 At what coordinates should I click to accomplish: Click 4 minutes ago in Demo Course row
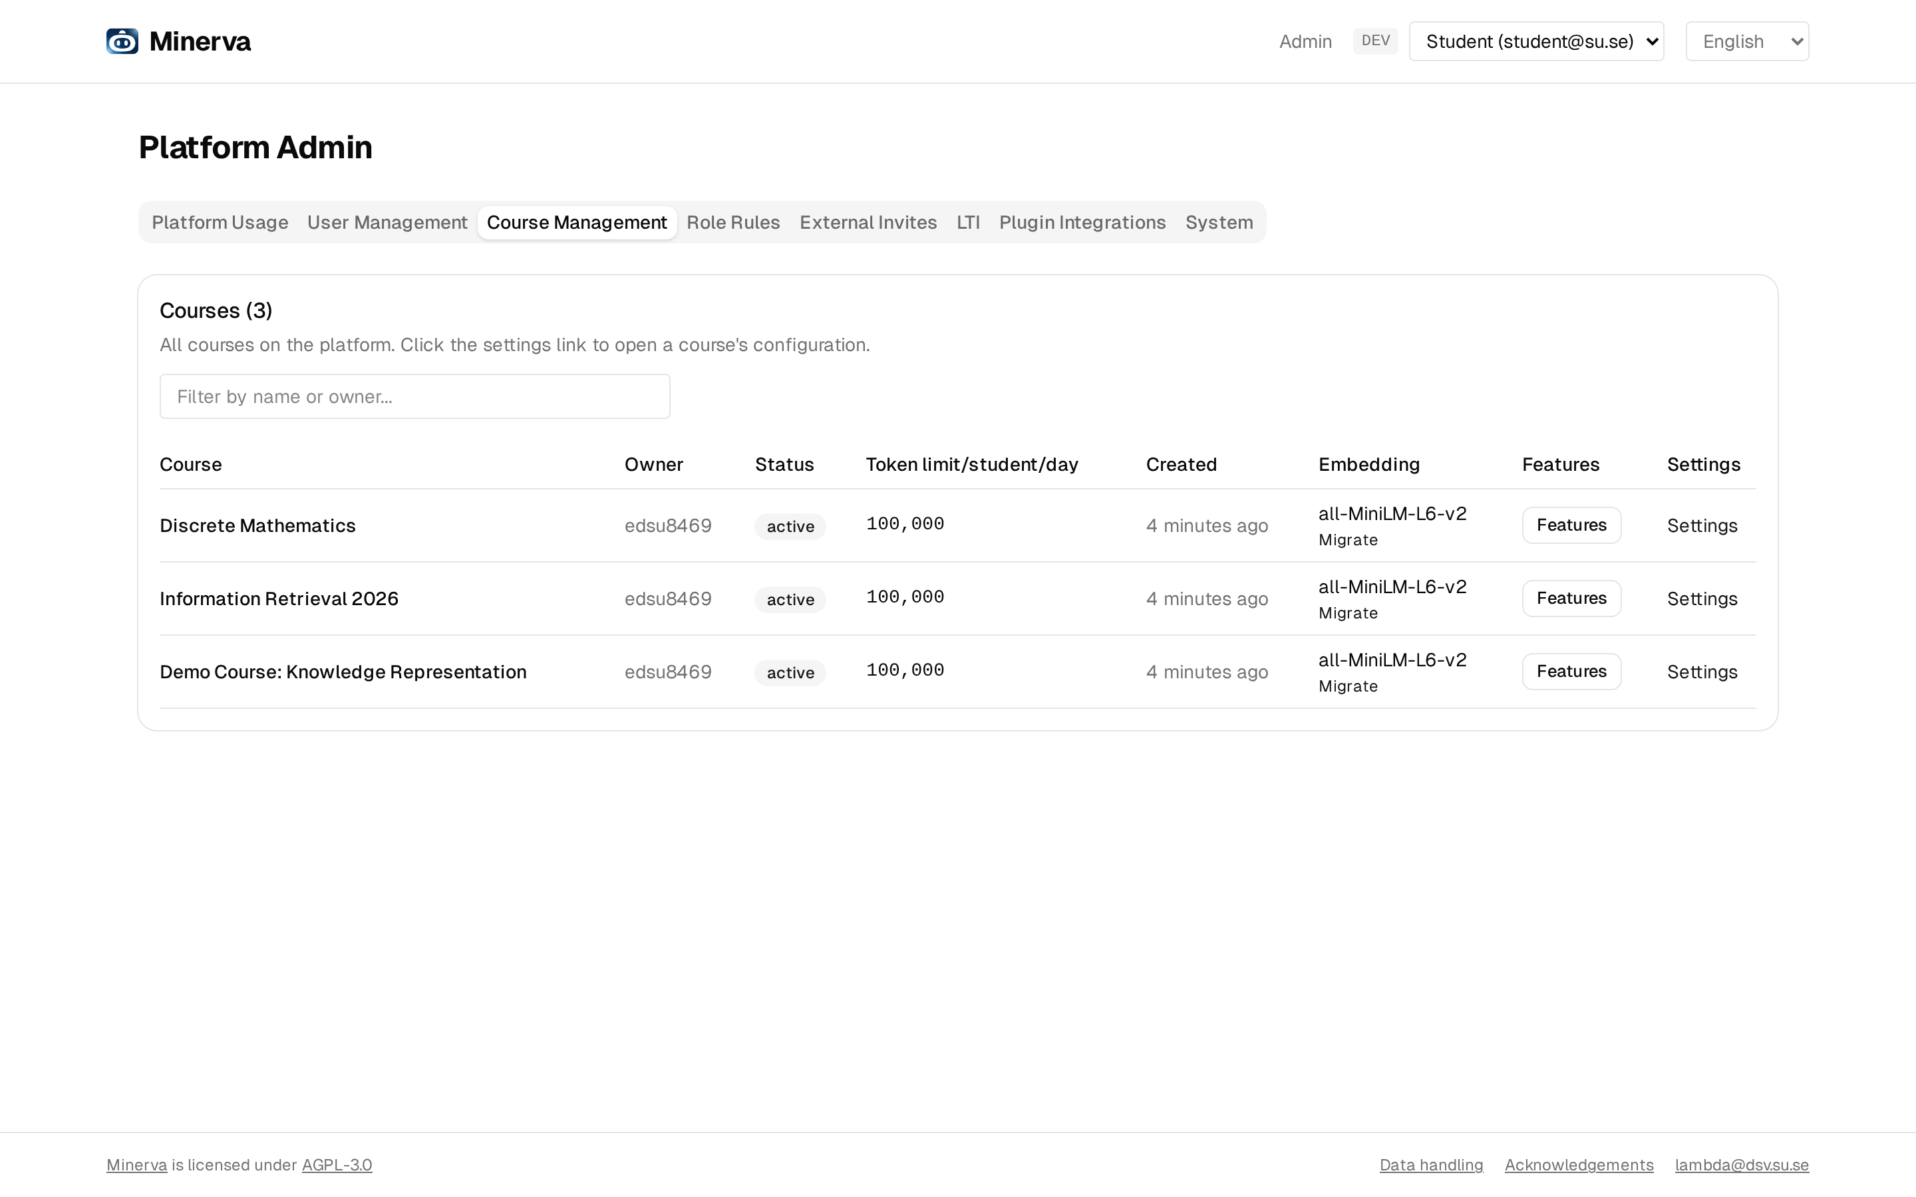tap(1207, 672)
